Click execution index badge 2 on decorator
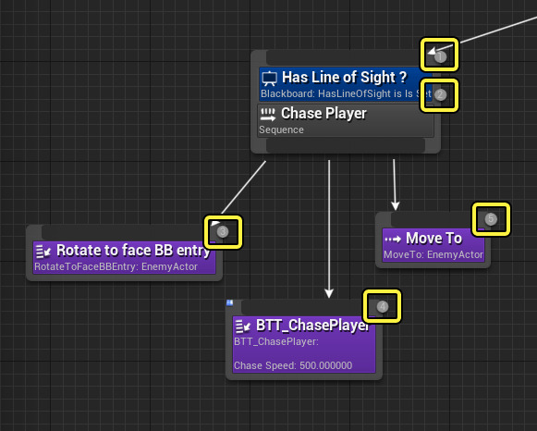This screenshot has width=537, height=431. tap(440, 94)
